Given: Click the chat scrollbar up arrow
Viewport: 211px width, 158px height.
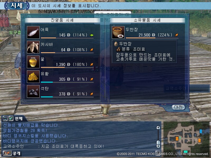Looking at the screenshot, I should (x=158, y=127).
